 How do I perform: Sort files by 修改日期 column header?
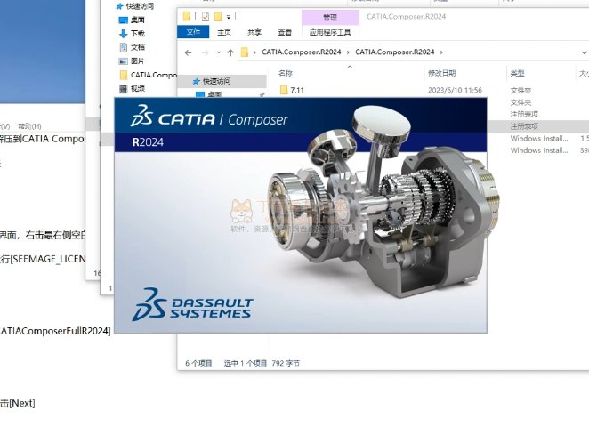click(x=441, y=73)
